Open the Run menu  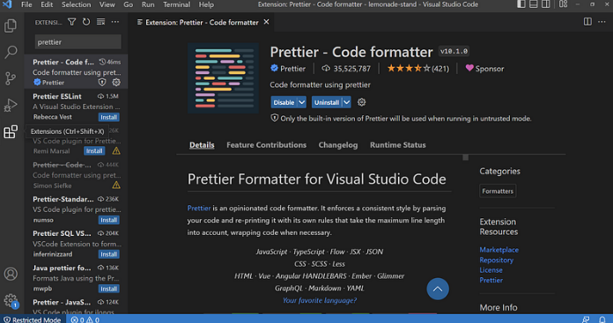click(x=148, y=4)
